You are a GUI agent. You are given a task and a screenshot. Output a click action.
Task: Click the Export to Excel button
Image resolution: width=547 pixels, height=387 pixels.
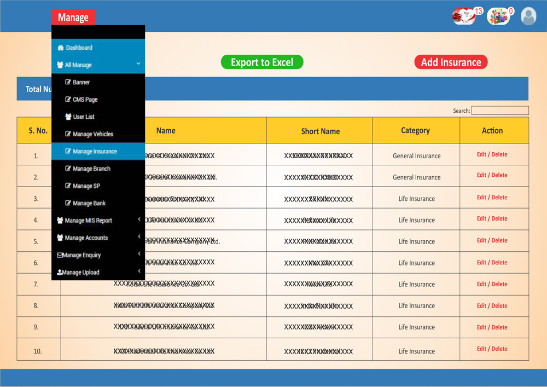(x=262, y=62)
